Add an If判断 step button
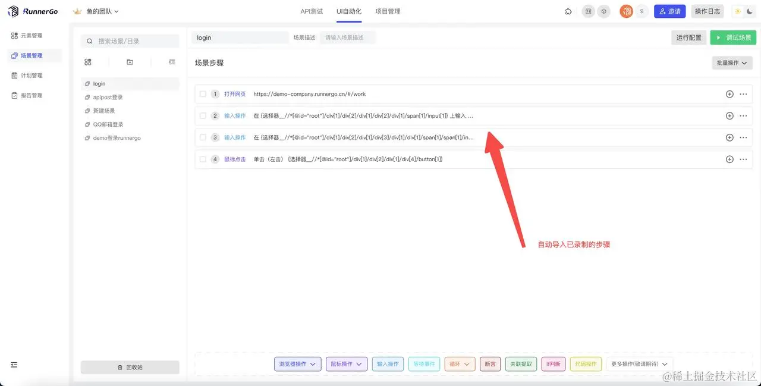Image resolution: width=761 pixels, height=386 pixels. [x=554, y=364]
